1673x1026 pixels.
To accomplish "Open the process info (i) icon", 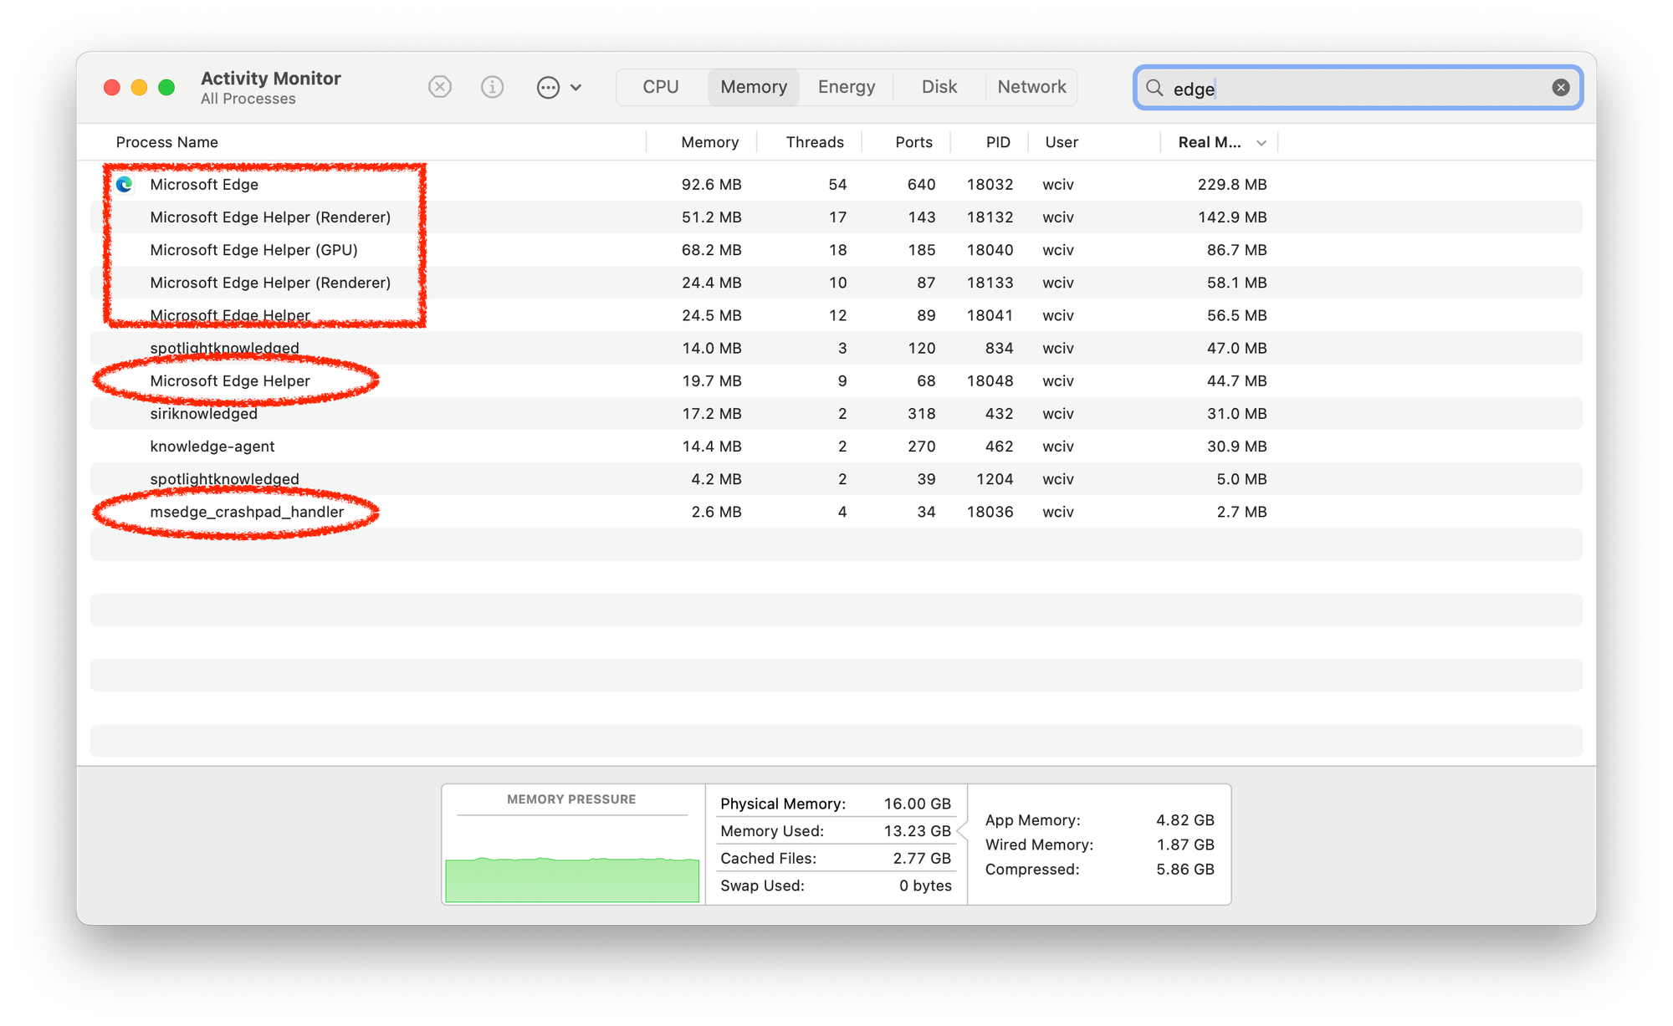I will tap(492, 87).
